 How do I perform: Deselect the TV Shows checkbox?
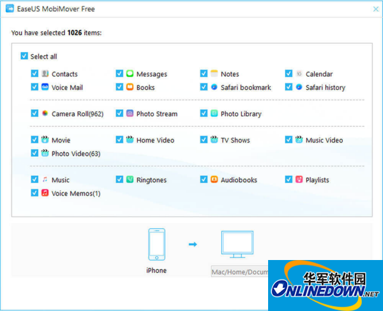pos(204,140)
